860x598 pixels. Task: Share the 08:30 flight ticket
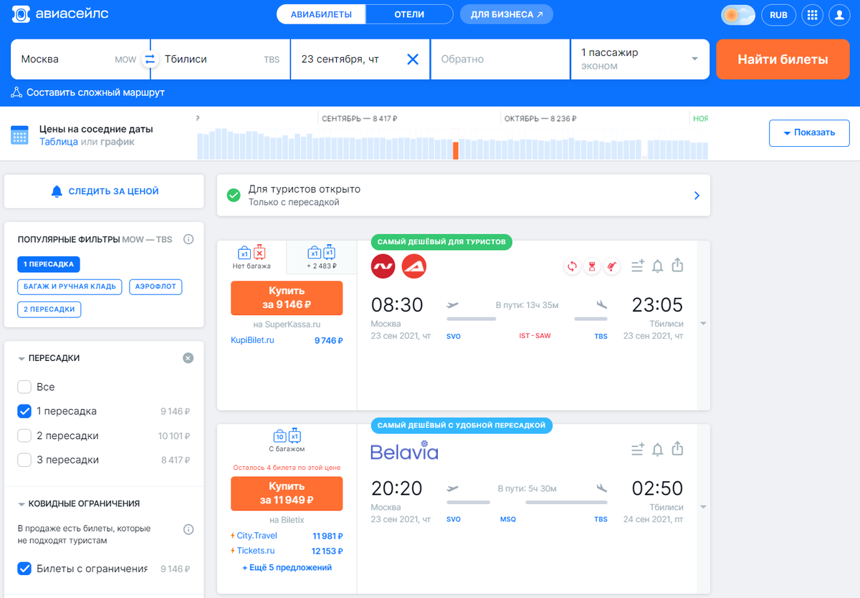pos(678,266)
